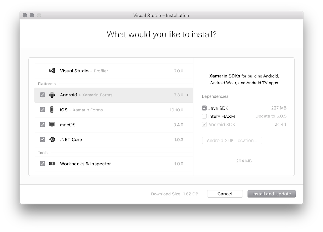Viewport: 323px width, 232px height.
Task: Click the Tools section header
Action: [42, 153]
